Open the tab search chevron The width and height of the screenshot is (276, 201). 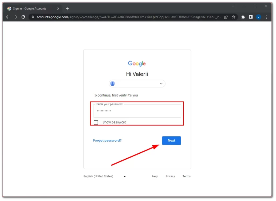233,6
